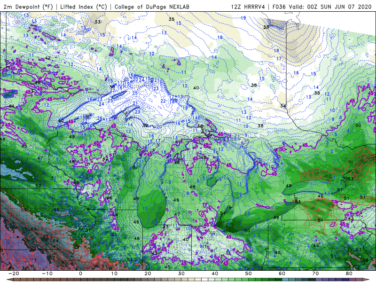Click the black '34' dewpoint value on map
The height and width of the screenshot is (282, 376).
click(x=283, y=106)
